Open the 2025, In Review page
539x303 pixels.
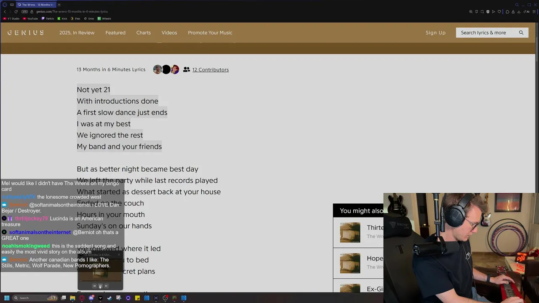point(77,32)
